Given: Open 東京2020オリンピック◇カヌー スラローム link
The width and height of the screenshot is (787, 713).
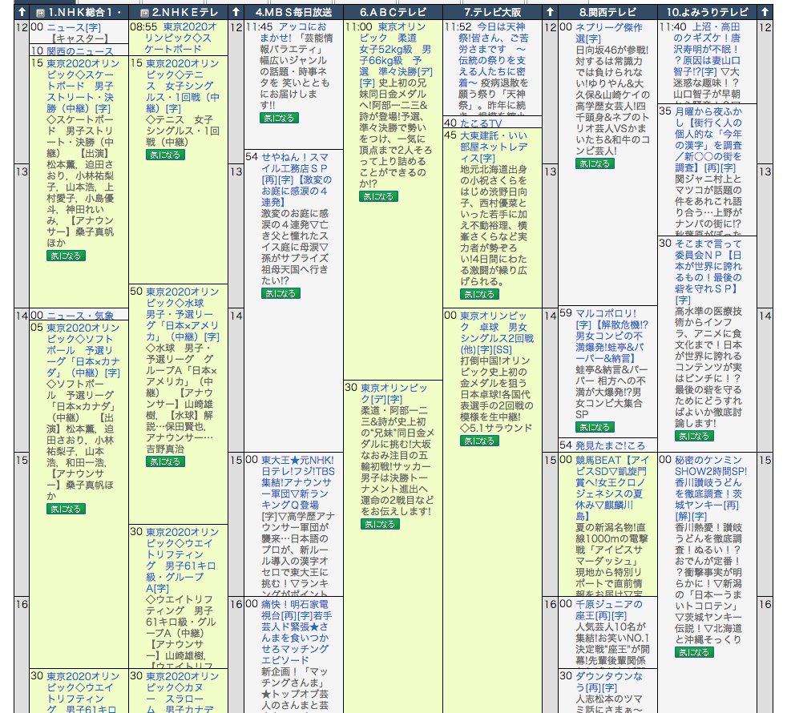Looking at the screenshot, I should [183, 692].
